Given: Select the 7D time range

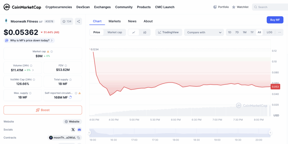Looking at the screenshot, I should [237, 32].
